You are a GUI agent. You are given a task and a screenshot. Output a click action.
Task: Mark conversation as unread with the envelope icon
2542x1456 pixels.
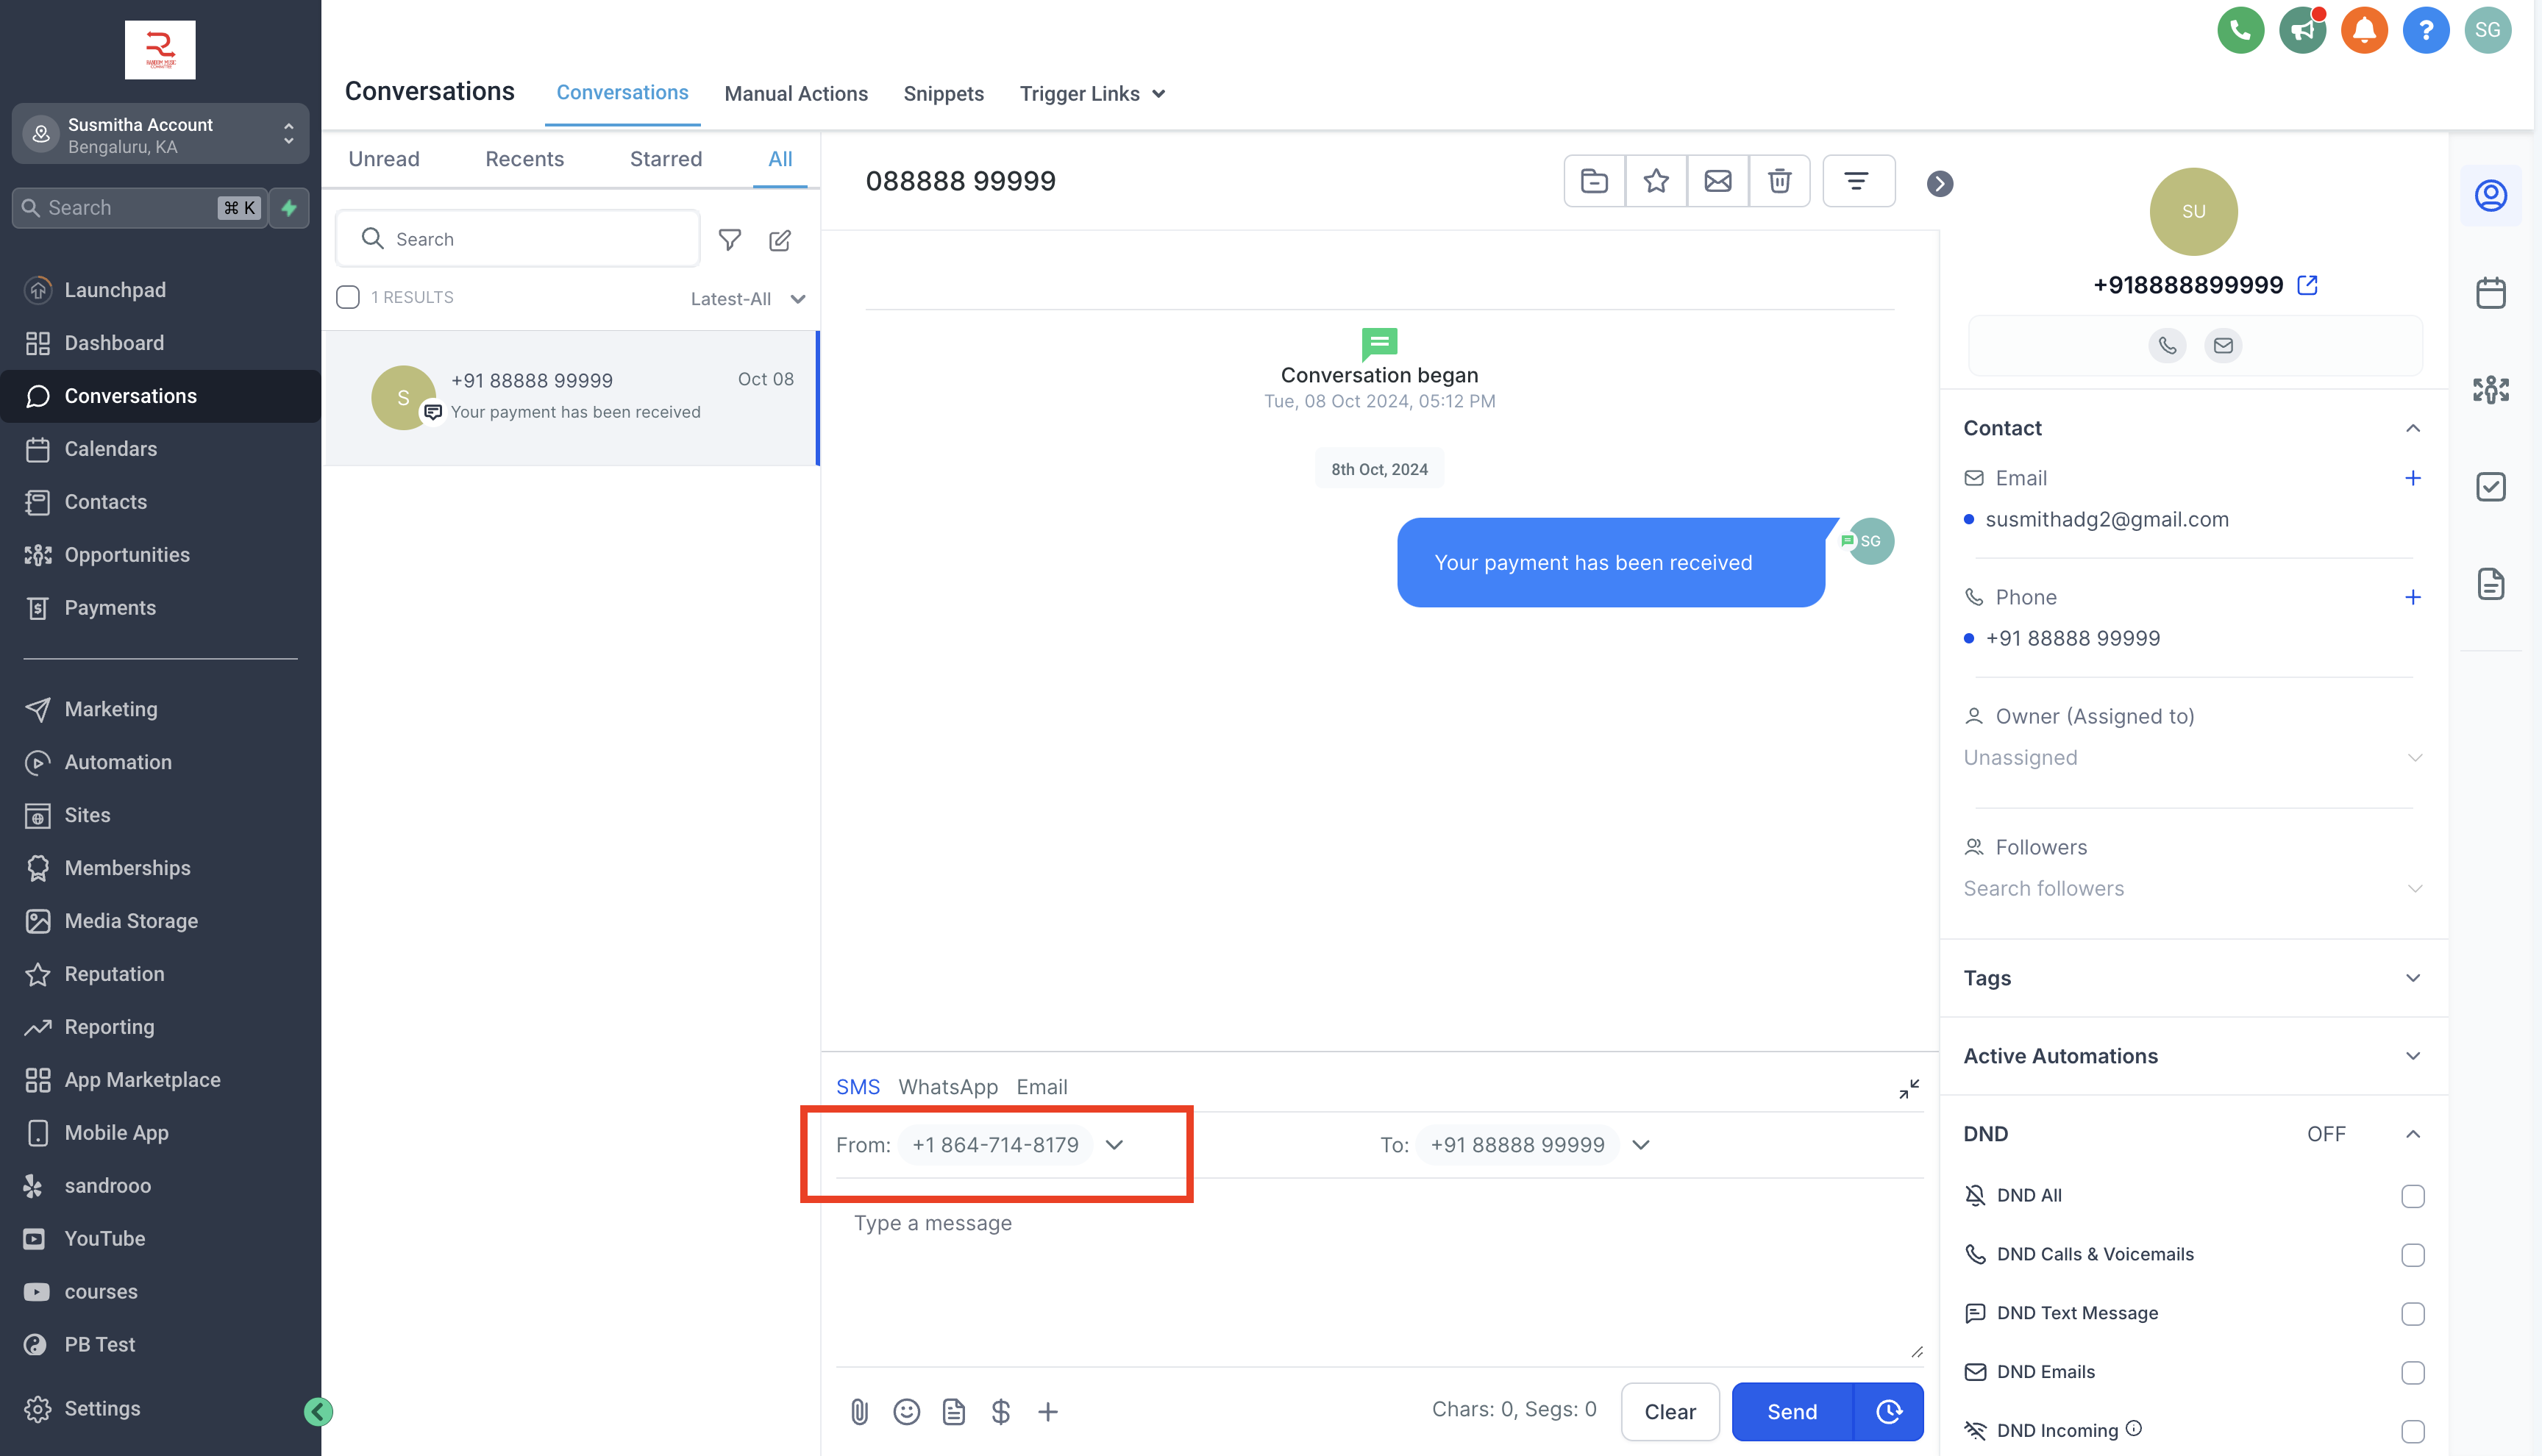pos(1717,181)
